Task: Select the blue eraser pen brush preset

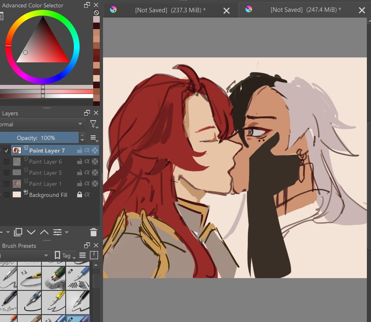Action: coord(78,278)
